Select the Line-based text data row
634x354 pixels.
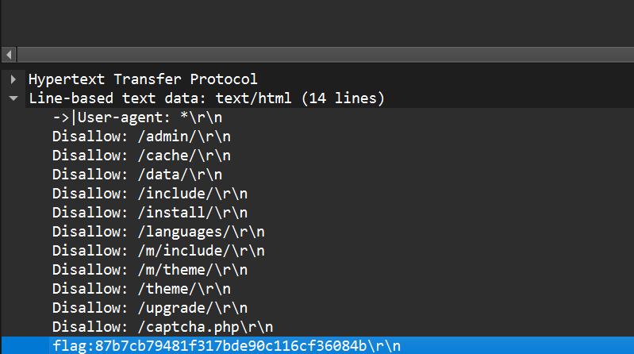coord(206,98)
